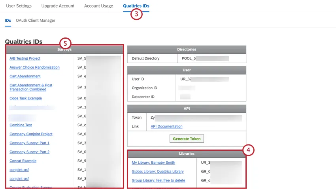The width and height of the screenshot is (336, 189).
Task: Click the Organization ID label
Action: point(144,88)
